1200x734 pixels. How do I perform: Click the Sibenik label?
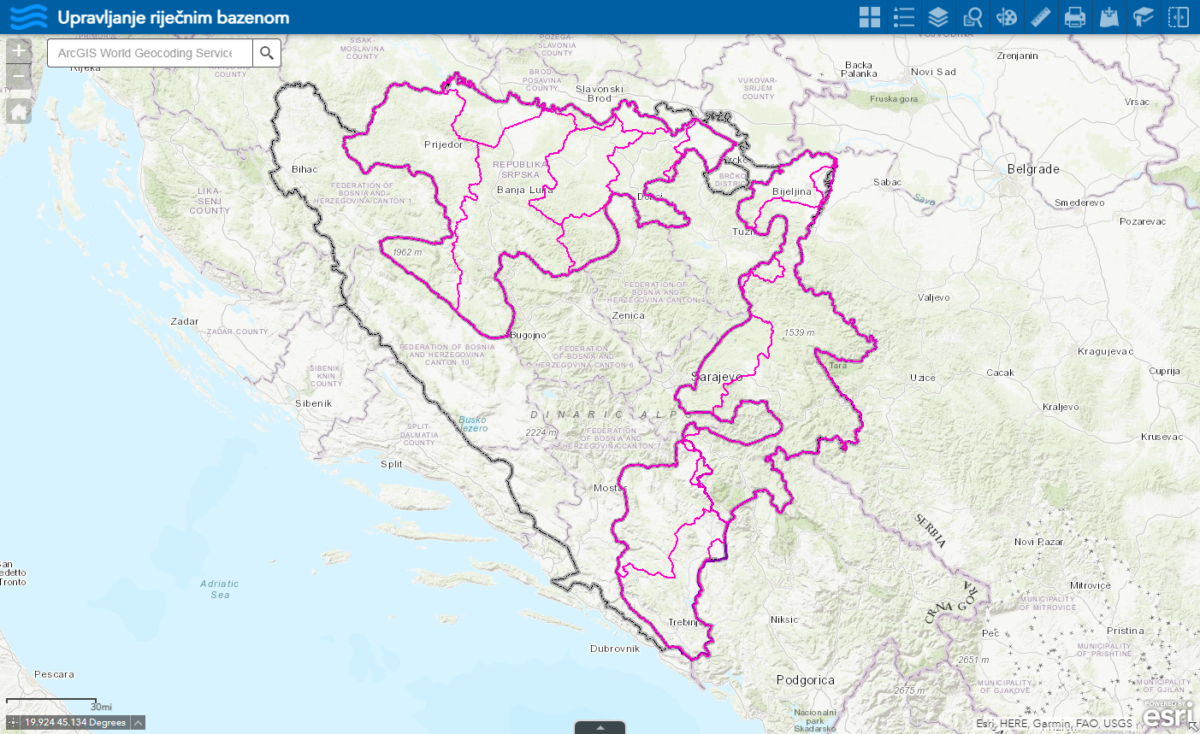tap(313, 403)
